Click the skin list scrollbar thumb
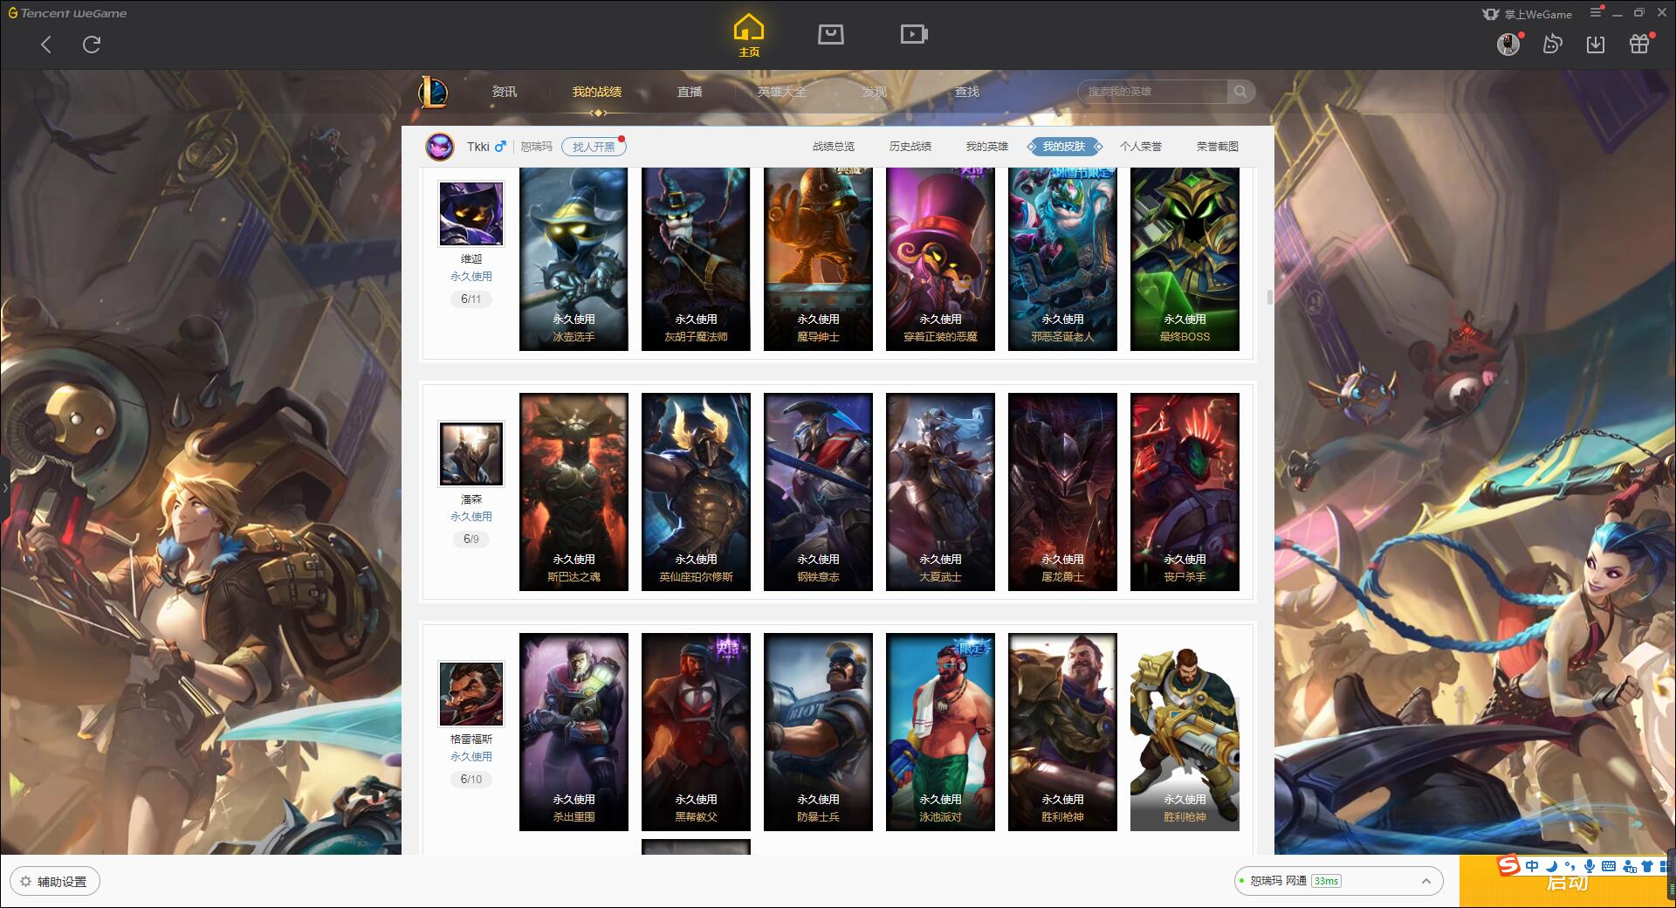 (x=1269, y=297)
